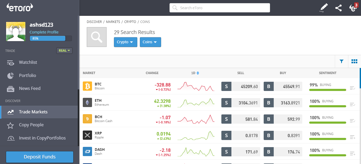Open Copy People in sidebar
This screenshot has width=361, height=164.
(x=39, y=125)
